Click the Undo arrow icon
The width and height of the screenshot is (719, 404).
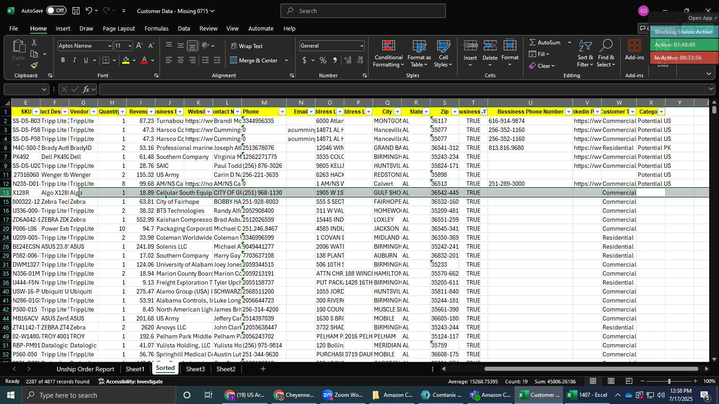click(x=89, y=11)
